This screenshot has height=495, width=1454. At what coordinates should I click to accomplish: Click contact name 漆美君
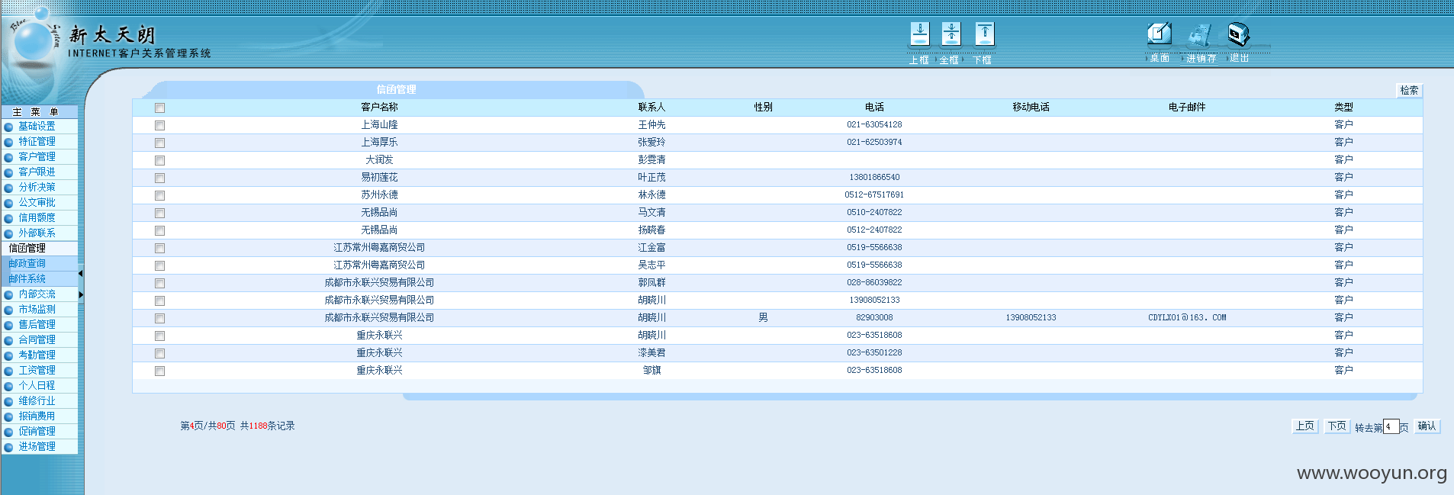[x=651, y=352]
